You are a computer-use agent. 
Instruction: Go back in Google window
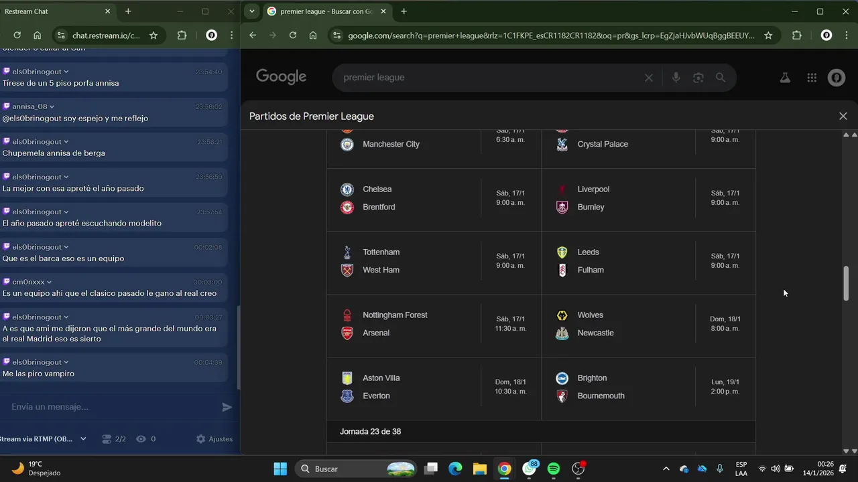(x=253, y=35)
